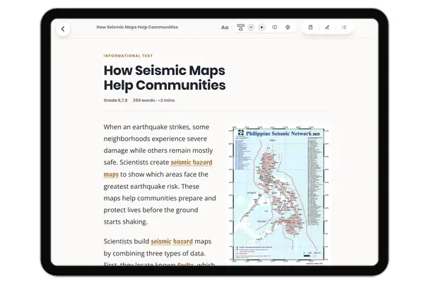Click the underlined word 'maps' vocabulary link
Image resolution: width=424 pixels, height=283 pixels.
pyautogui.click(x=111, y=174)
